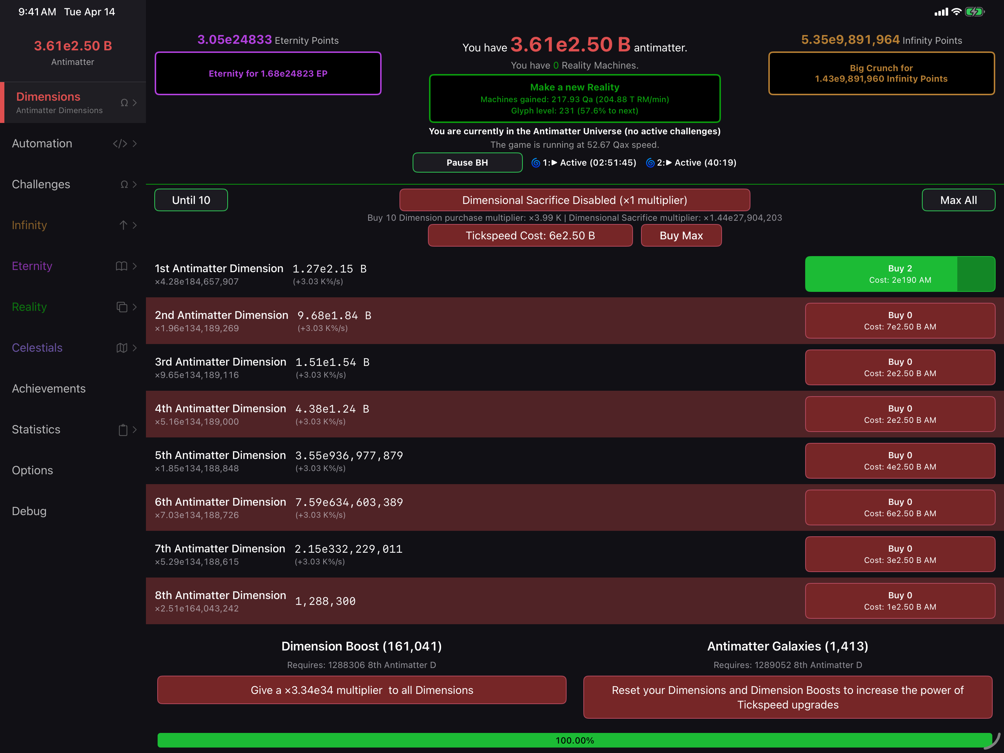Click the omega icon beside Challenges
This screenshot has width=1004, height=753.
124,184
